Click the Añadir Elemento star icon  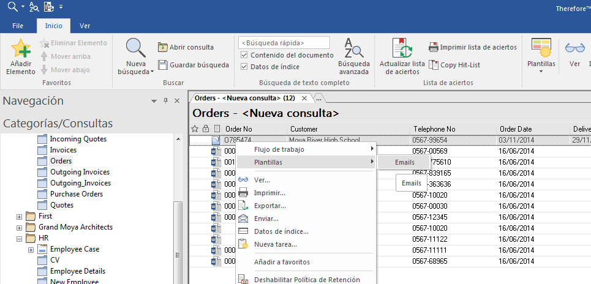(21, 48)
